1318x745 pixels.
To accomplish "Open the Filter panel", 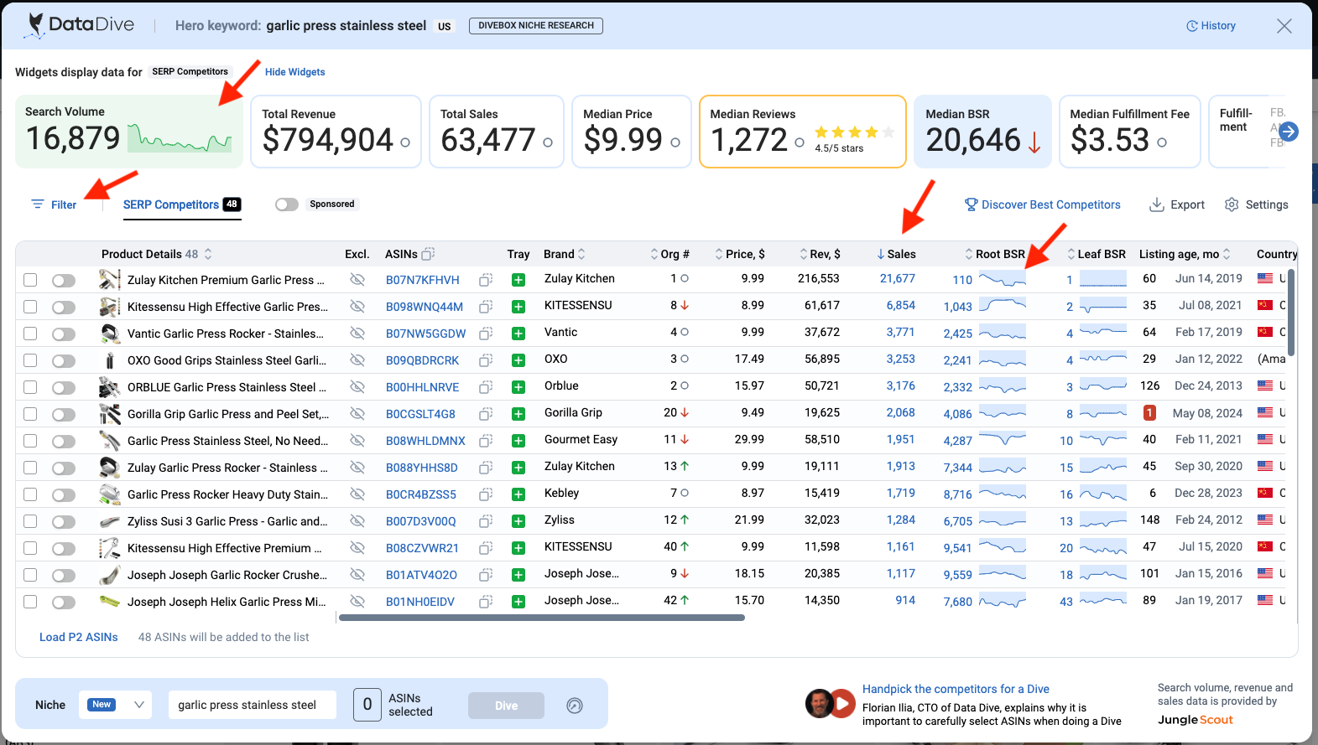I will click(x=54, y=204).
